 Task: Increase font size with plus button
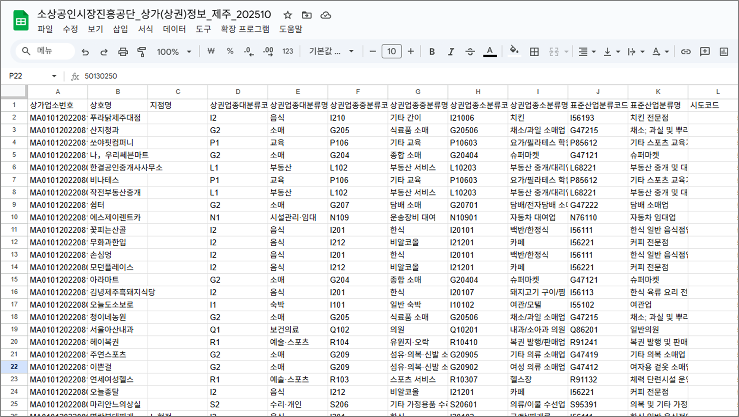pyautogui.click(x=411, y=51)
